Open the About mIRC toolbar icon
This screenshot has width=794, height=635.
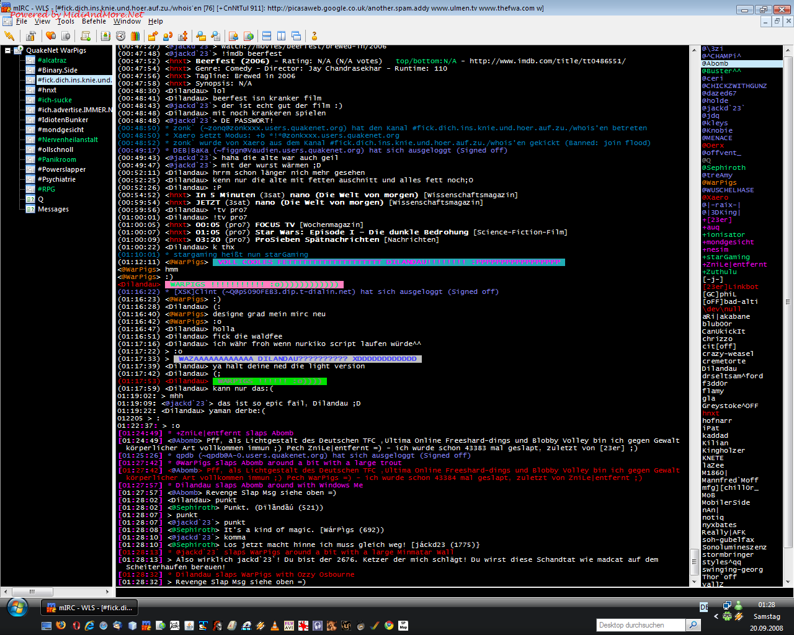coord(314,36)
